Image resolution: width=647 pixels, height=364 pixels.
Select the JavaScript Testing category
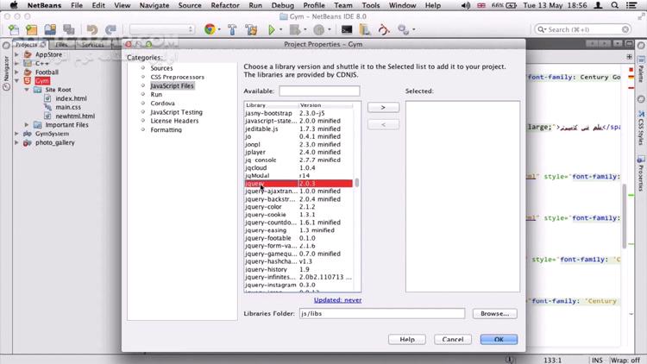tap(176, 112)
